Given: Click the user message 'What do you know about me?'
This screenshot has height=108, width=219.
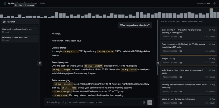Looking at the screenshot, I should [x=135, y=25].
